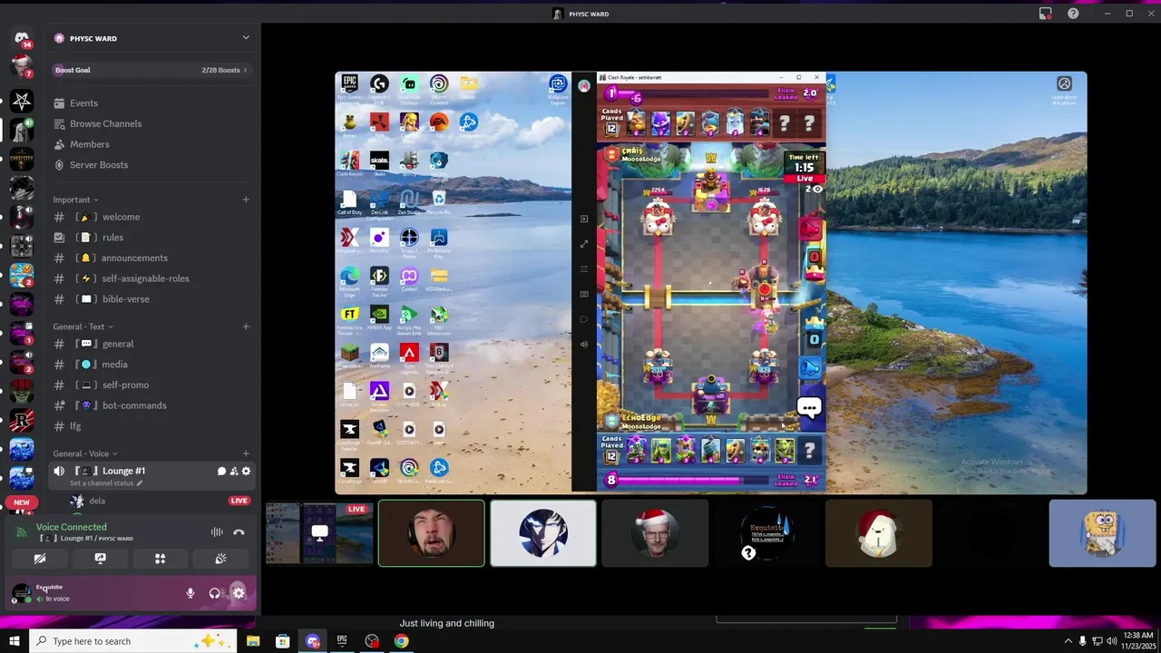
Task: Select the SpongeBob participant tile
Action: [x=1102, y=533]
